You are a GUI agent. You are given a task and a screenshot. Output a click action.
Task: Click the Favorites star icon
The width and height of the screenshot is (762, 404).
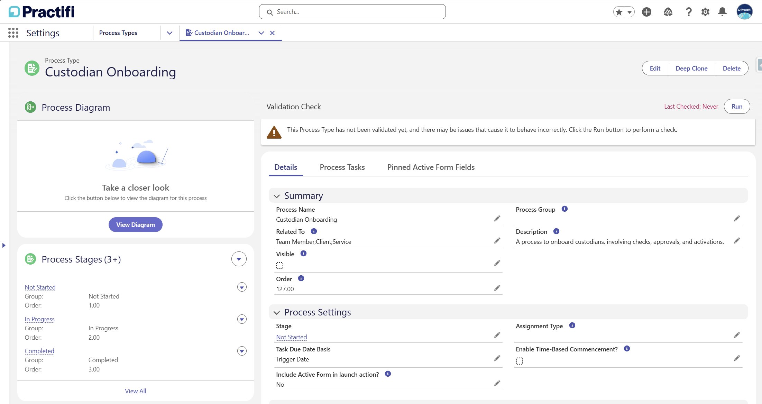tap(619, 12)
